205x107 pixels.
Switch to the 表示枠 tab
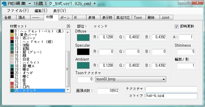click(x=107, y=18)
